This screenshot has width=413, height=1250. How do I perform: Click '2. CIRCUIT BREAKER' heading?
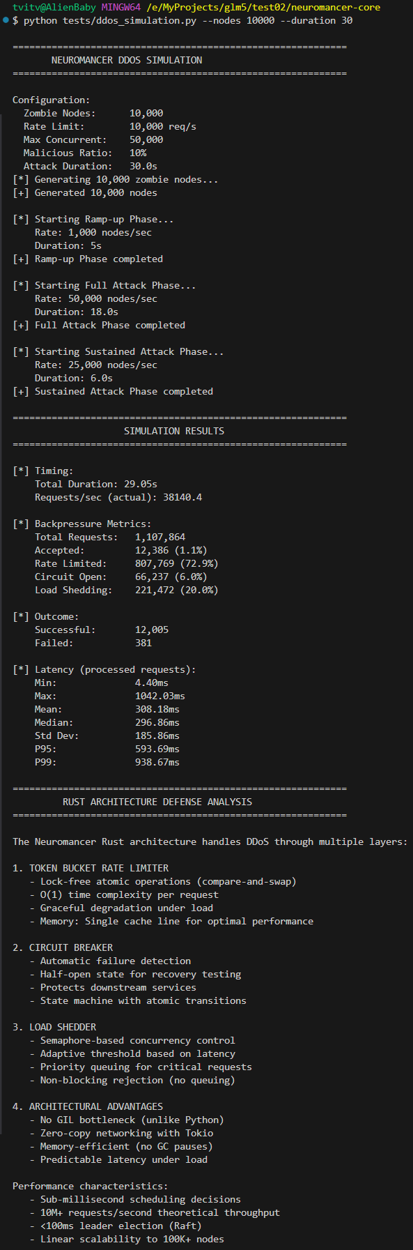(63, 948)
